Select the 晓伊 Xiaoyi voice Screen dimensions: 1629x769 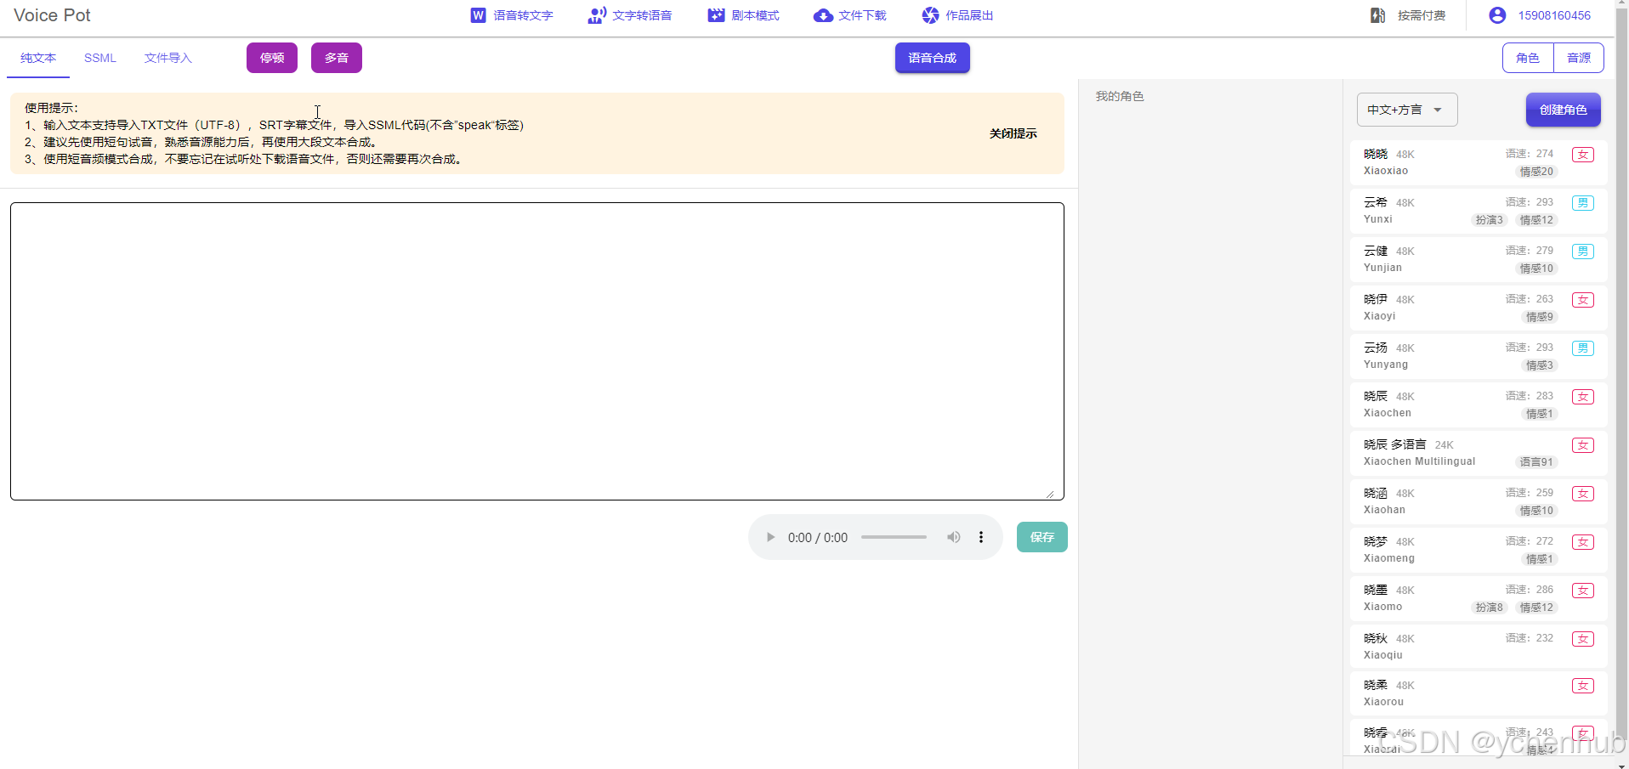pyautogui.click(x=1478, y=308)
